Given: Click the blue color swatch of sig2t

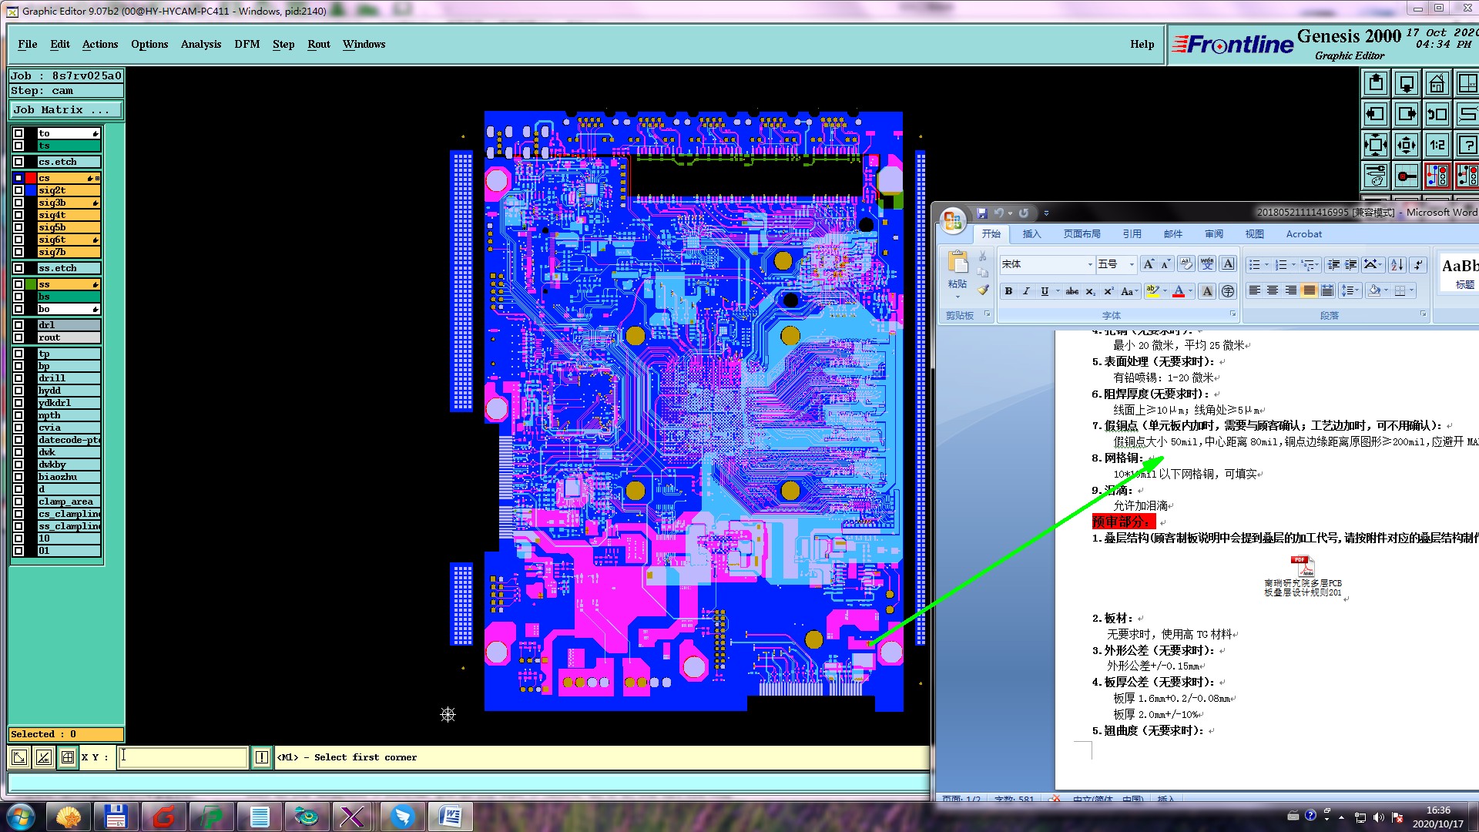Looking at the screenshot, I should [31, 190].
